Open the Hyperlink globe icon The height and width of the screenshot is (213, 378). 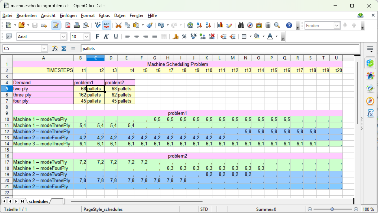click(190, 25)
